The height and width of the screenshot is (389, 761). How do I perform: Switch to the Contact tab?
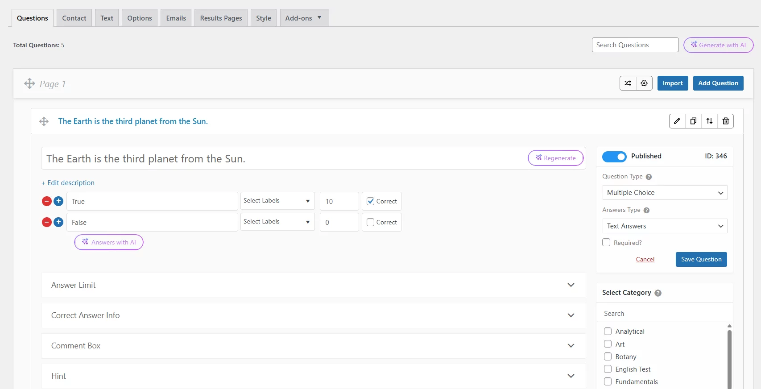74,18
